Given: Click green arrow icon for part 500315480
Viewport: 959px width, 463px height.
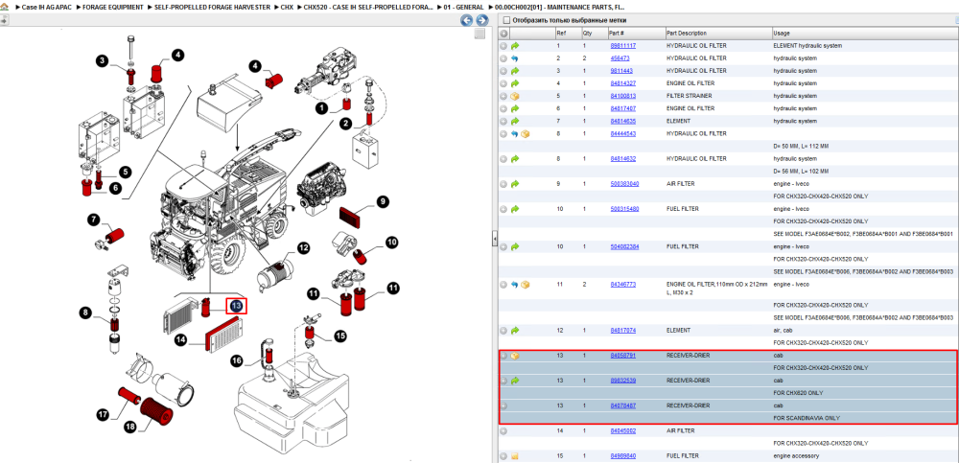Looking at the screenshot, I should tap(515, 209).
